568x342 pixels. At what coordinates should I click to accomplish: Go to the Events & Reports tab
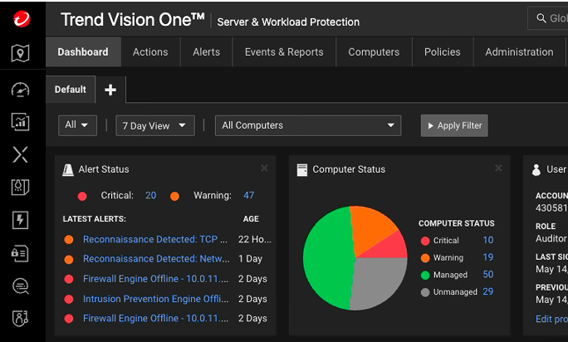tap(284, 51)
